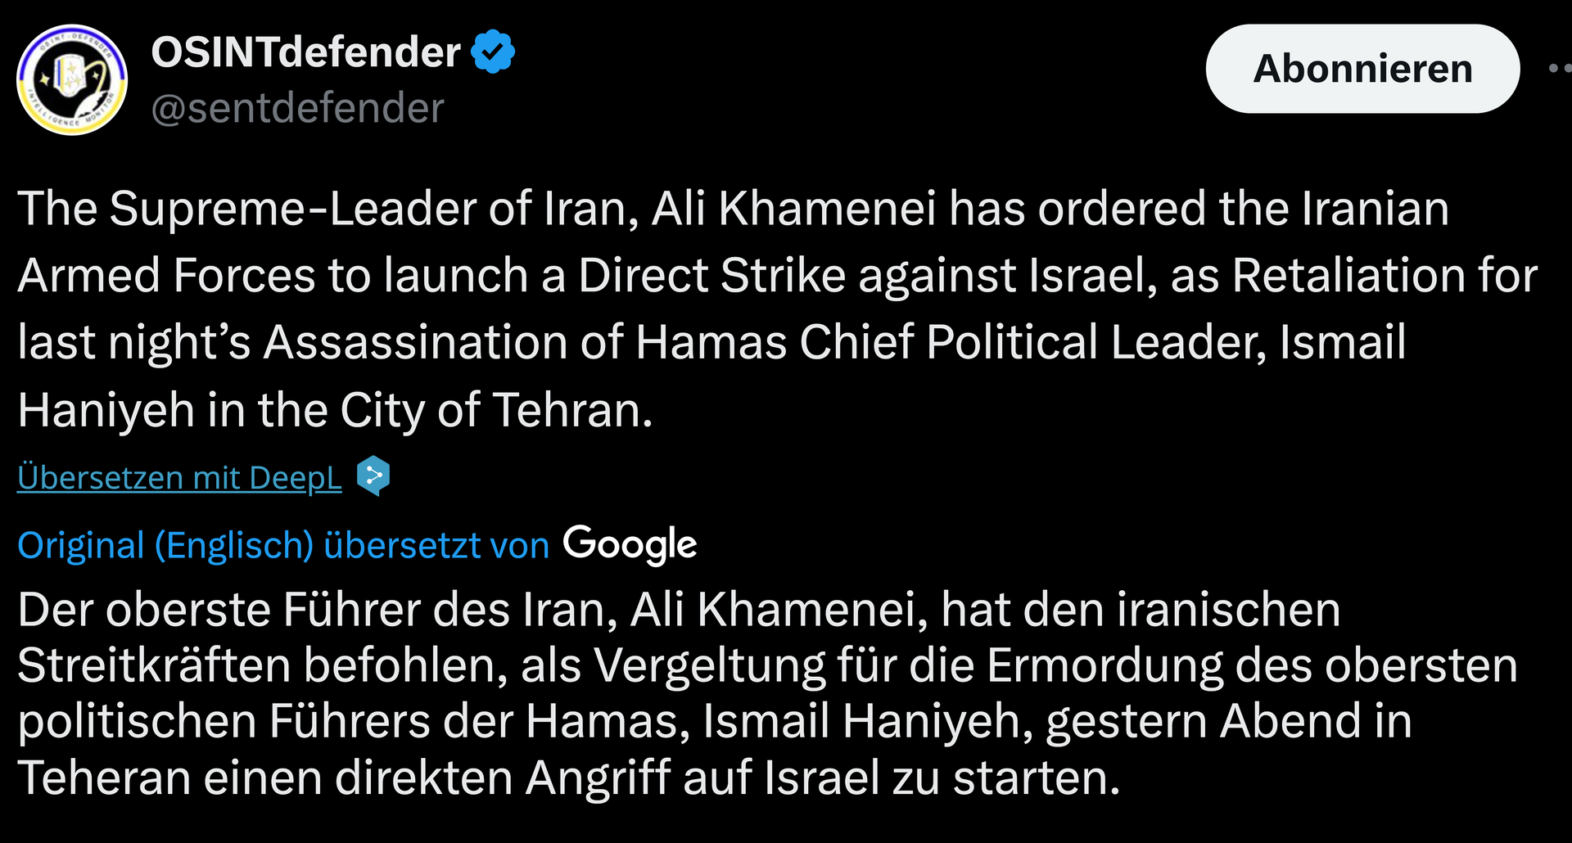Click the word Streitkräften in the translation
The height and width of the screenshot is (843, 1572).
click(154, 665)
